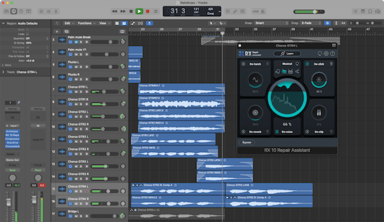Click De-clip meter dial in RX

319,112
